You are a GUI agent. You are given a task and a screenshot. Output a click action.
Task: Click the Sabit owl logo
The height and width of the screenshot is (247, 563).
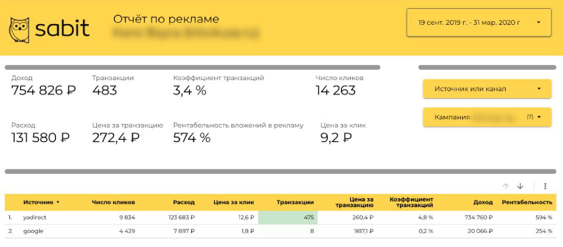(x=19, y=29)
